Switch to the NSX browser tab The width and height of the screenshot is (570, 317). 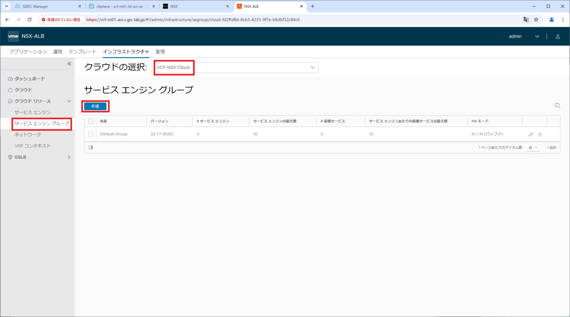click(x=195, y=6)
